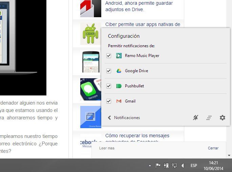Click the page scrollbar down arrow

pos(229,155)
